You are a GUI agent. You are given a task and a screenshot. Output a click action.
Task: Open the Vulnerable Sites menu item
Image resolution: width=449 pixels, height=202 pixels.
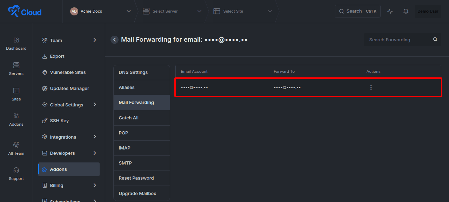69,72
